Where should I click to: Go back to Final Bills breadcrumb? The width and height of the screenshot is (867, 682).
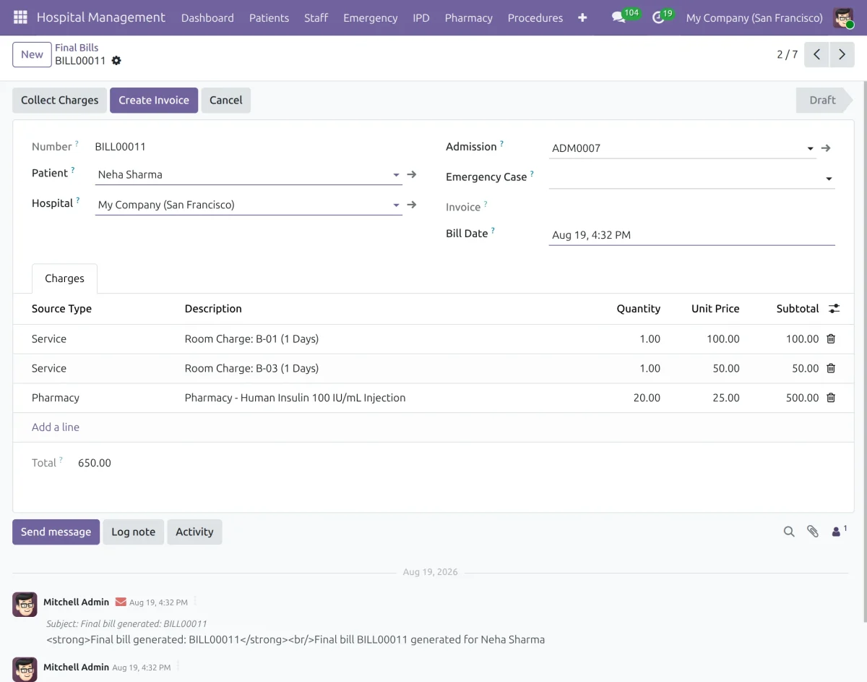77,48
